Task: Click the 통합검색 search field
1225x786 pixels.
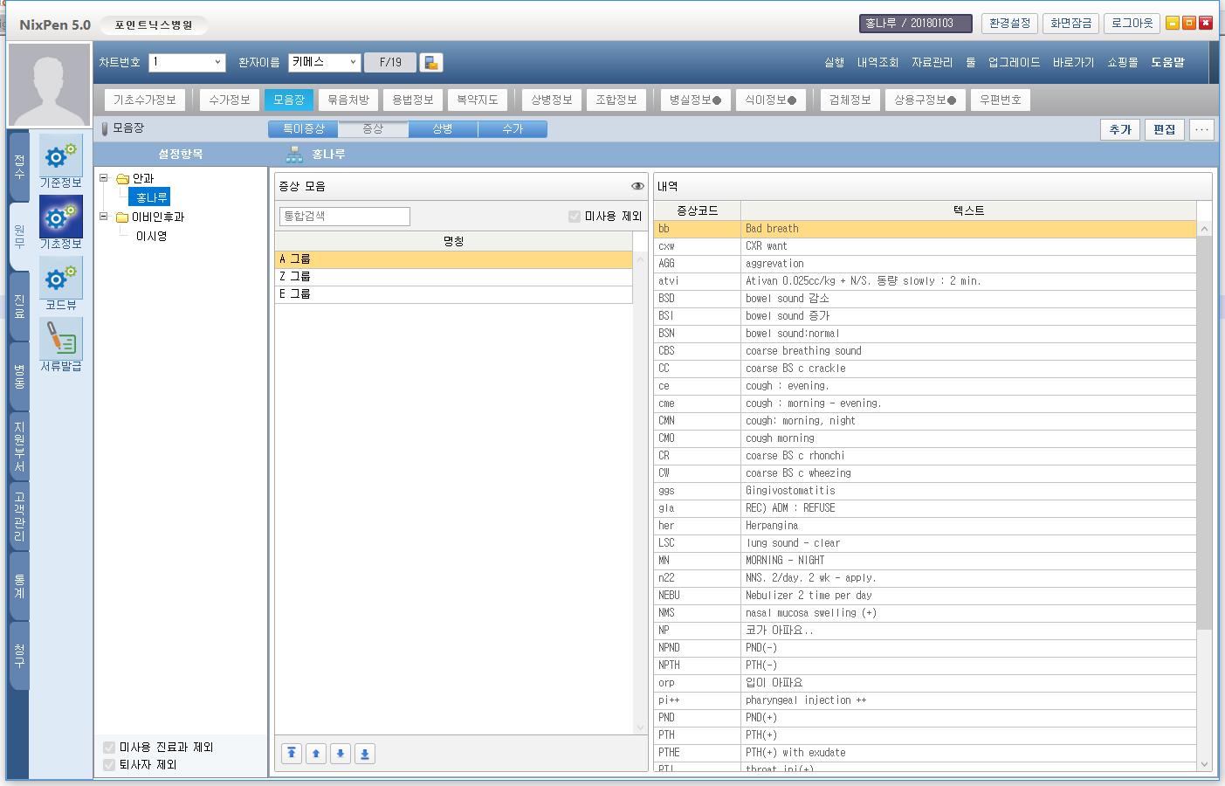Action: pyautogui.click(x=345, y=217)
